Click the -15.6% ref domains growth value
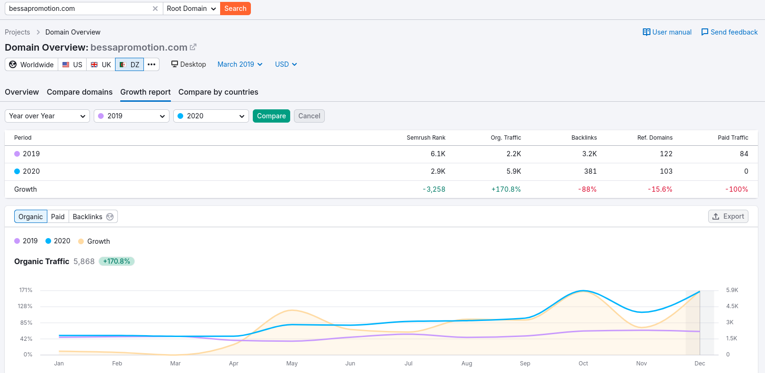Screen dimensions: 765x373 point(660,189)
